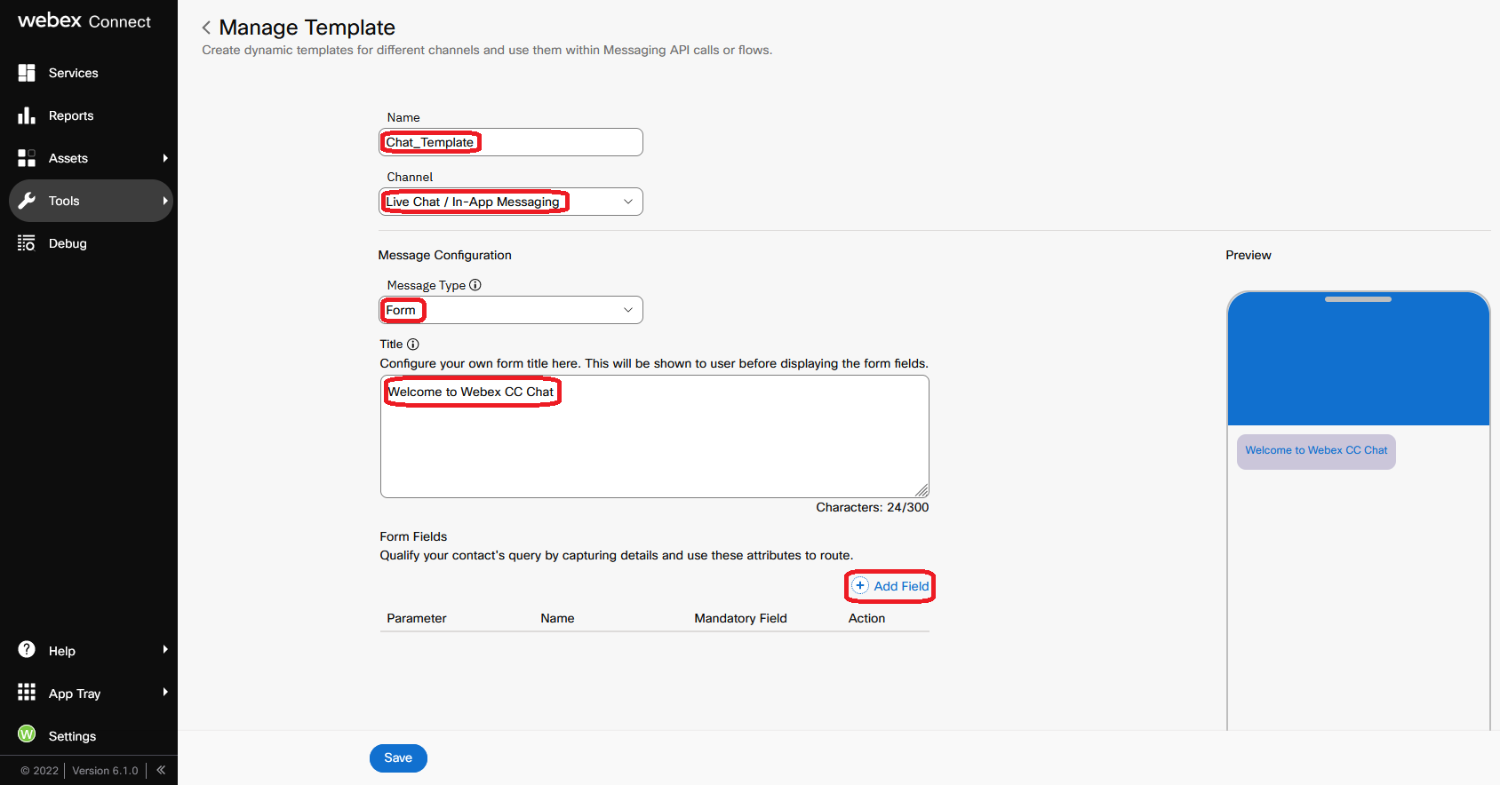Click the Save button
Image resolution: width=1500 pixels, height=785 pixels.
coord(398,757)
